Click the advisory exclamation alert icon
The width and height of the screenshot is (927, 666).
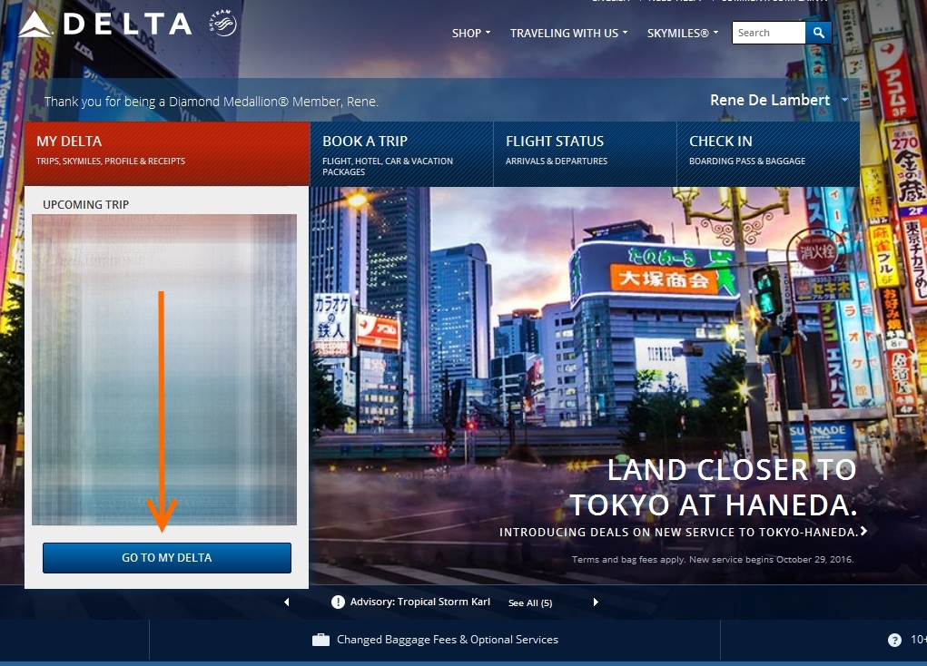coord(338,602)
